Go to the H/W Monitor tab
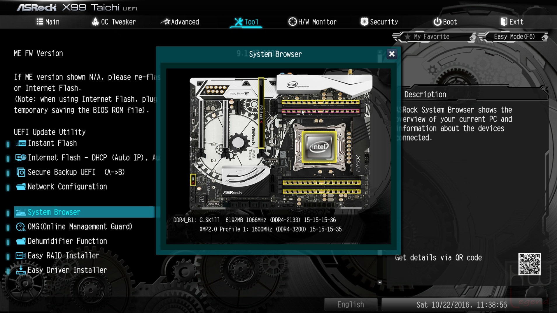 [x=312, y=22]
